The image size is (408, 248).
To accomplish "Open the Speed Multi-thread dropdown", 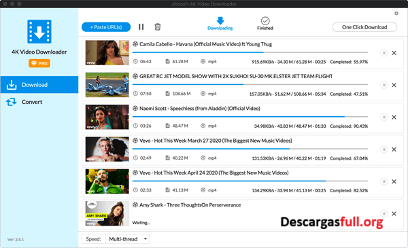I will (128, 239).
